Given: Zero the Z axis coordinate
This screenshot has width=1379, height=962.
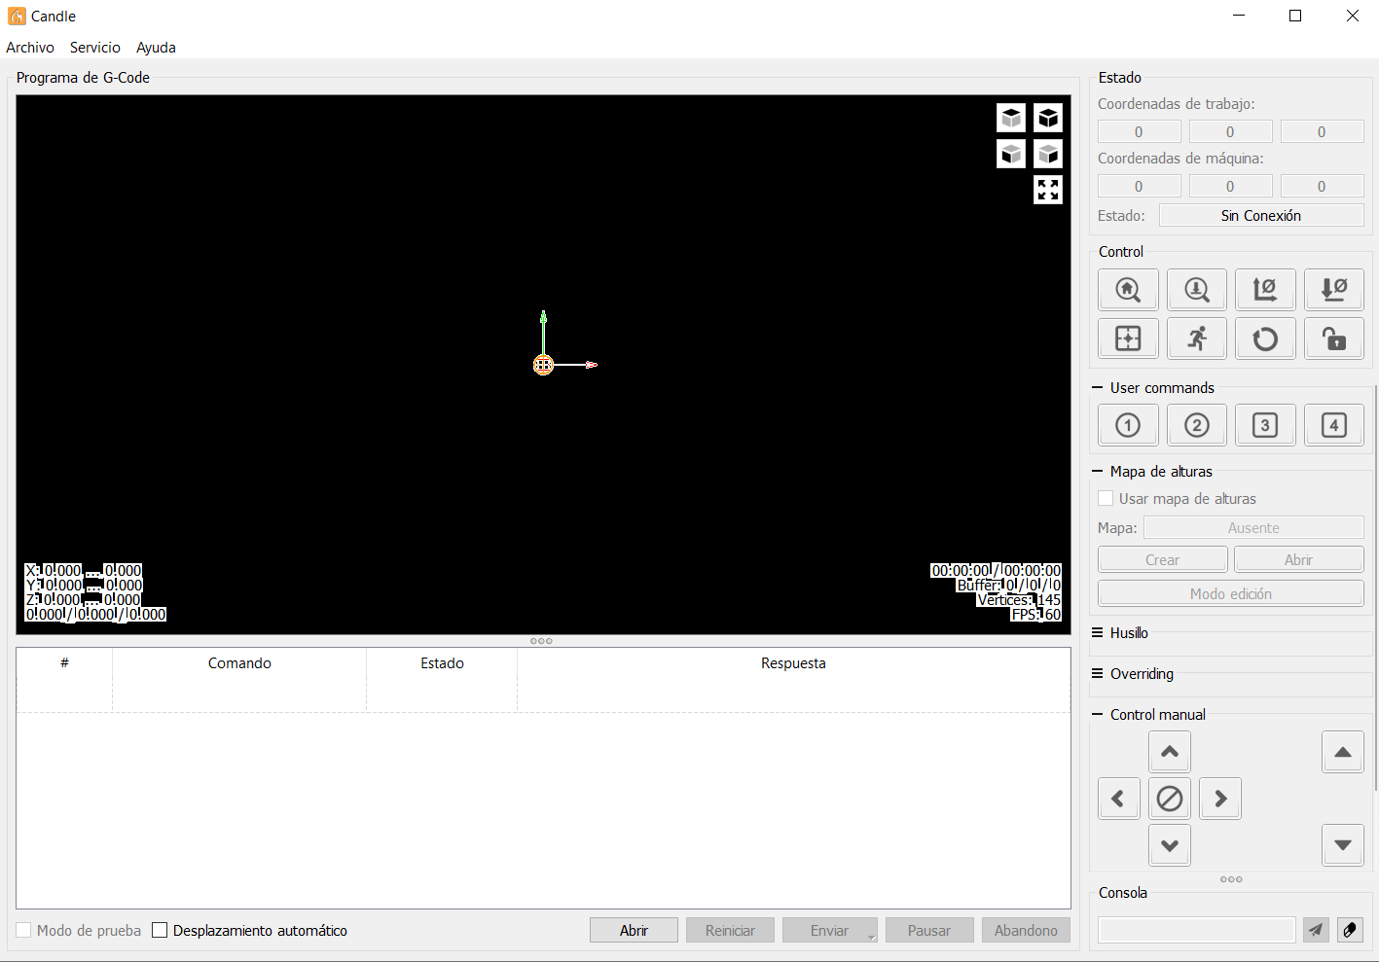Looking at the screenshot, I should (x=1334, y=289).
